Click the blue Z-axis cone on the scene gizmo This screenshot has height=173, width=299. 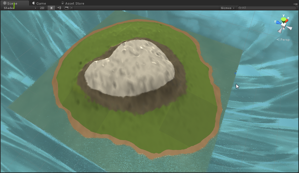(x=279, y=22)
